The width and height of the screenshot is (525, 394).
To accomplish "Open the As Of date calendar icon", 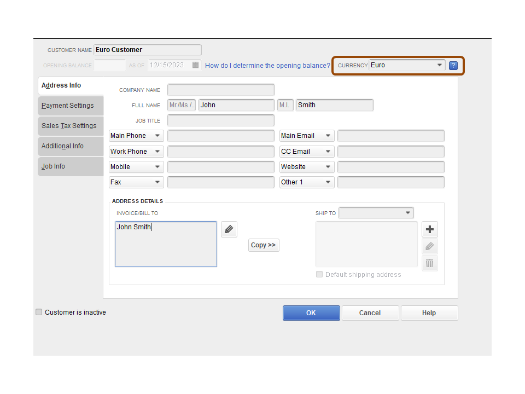I will pyautogui.click(x=196, y=65).
